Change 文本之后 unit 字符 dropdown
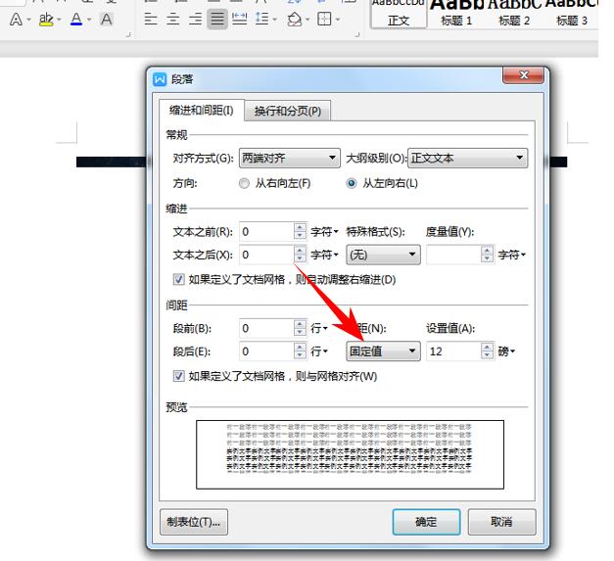The image size is (614, 561). (x=324, y=256)
